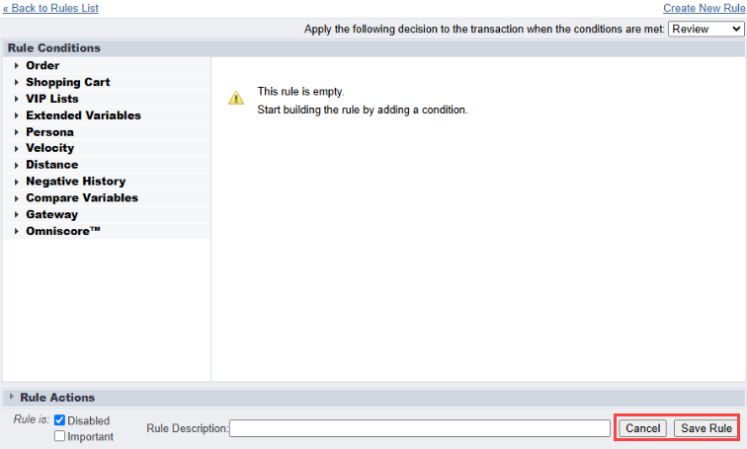Open the Create New Rule link

coord(705,8)
